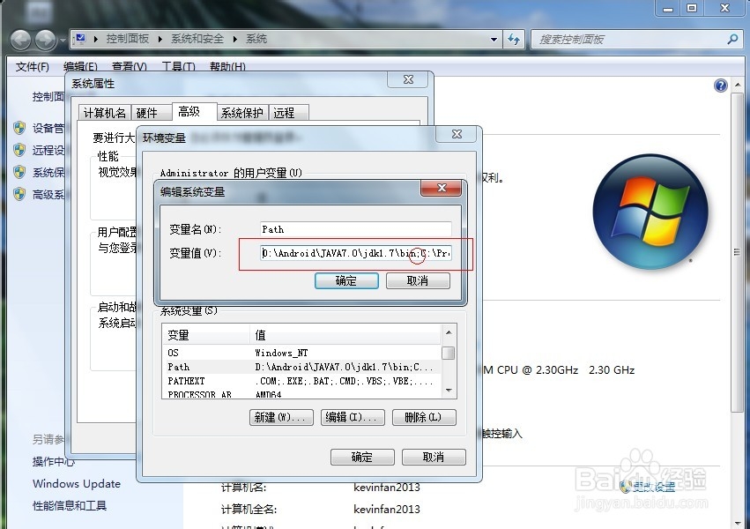
Task: Click the shield icon beside 系统保
Action: (x=19, y=172)
